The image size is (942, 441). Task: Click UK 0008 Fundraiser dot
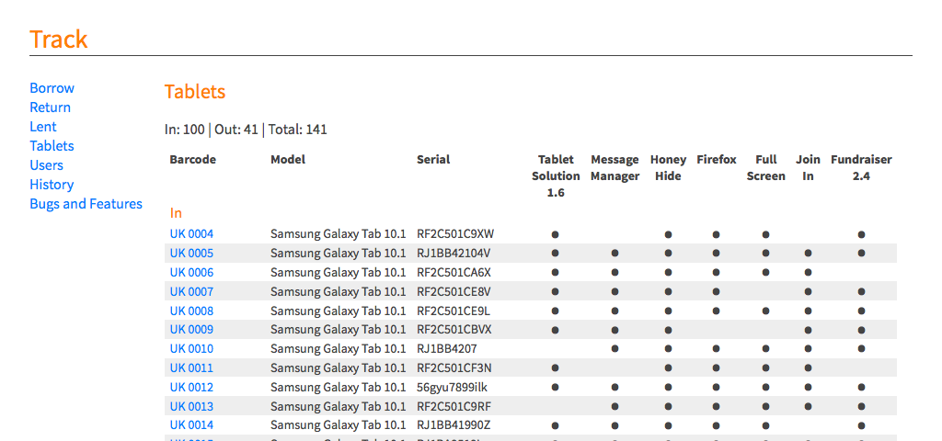(x=861, y=311)
